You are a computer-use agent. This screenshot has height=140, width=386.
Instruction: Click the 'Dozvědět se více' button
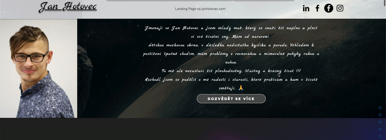(231, 99)
